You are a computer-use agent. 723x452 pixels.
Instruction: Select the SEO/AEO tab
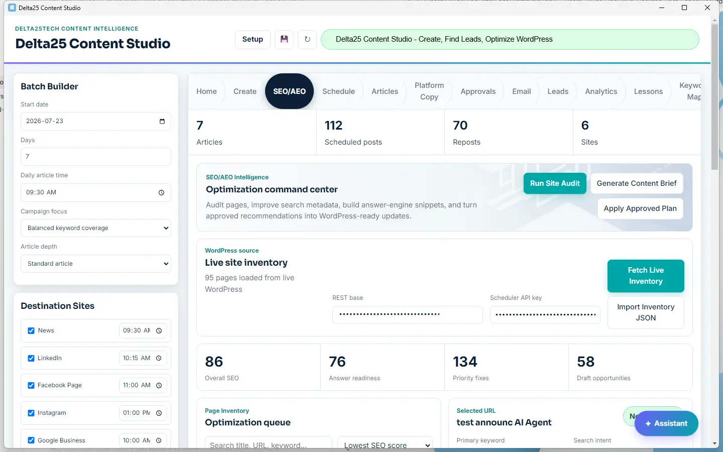pos(289,91)
